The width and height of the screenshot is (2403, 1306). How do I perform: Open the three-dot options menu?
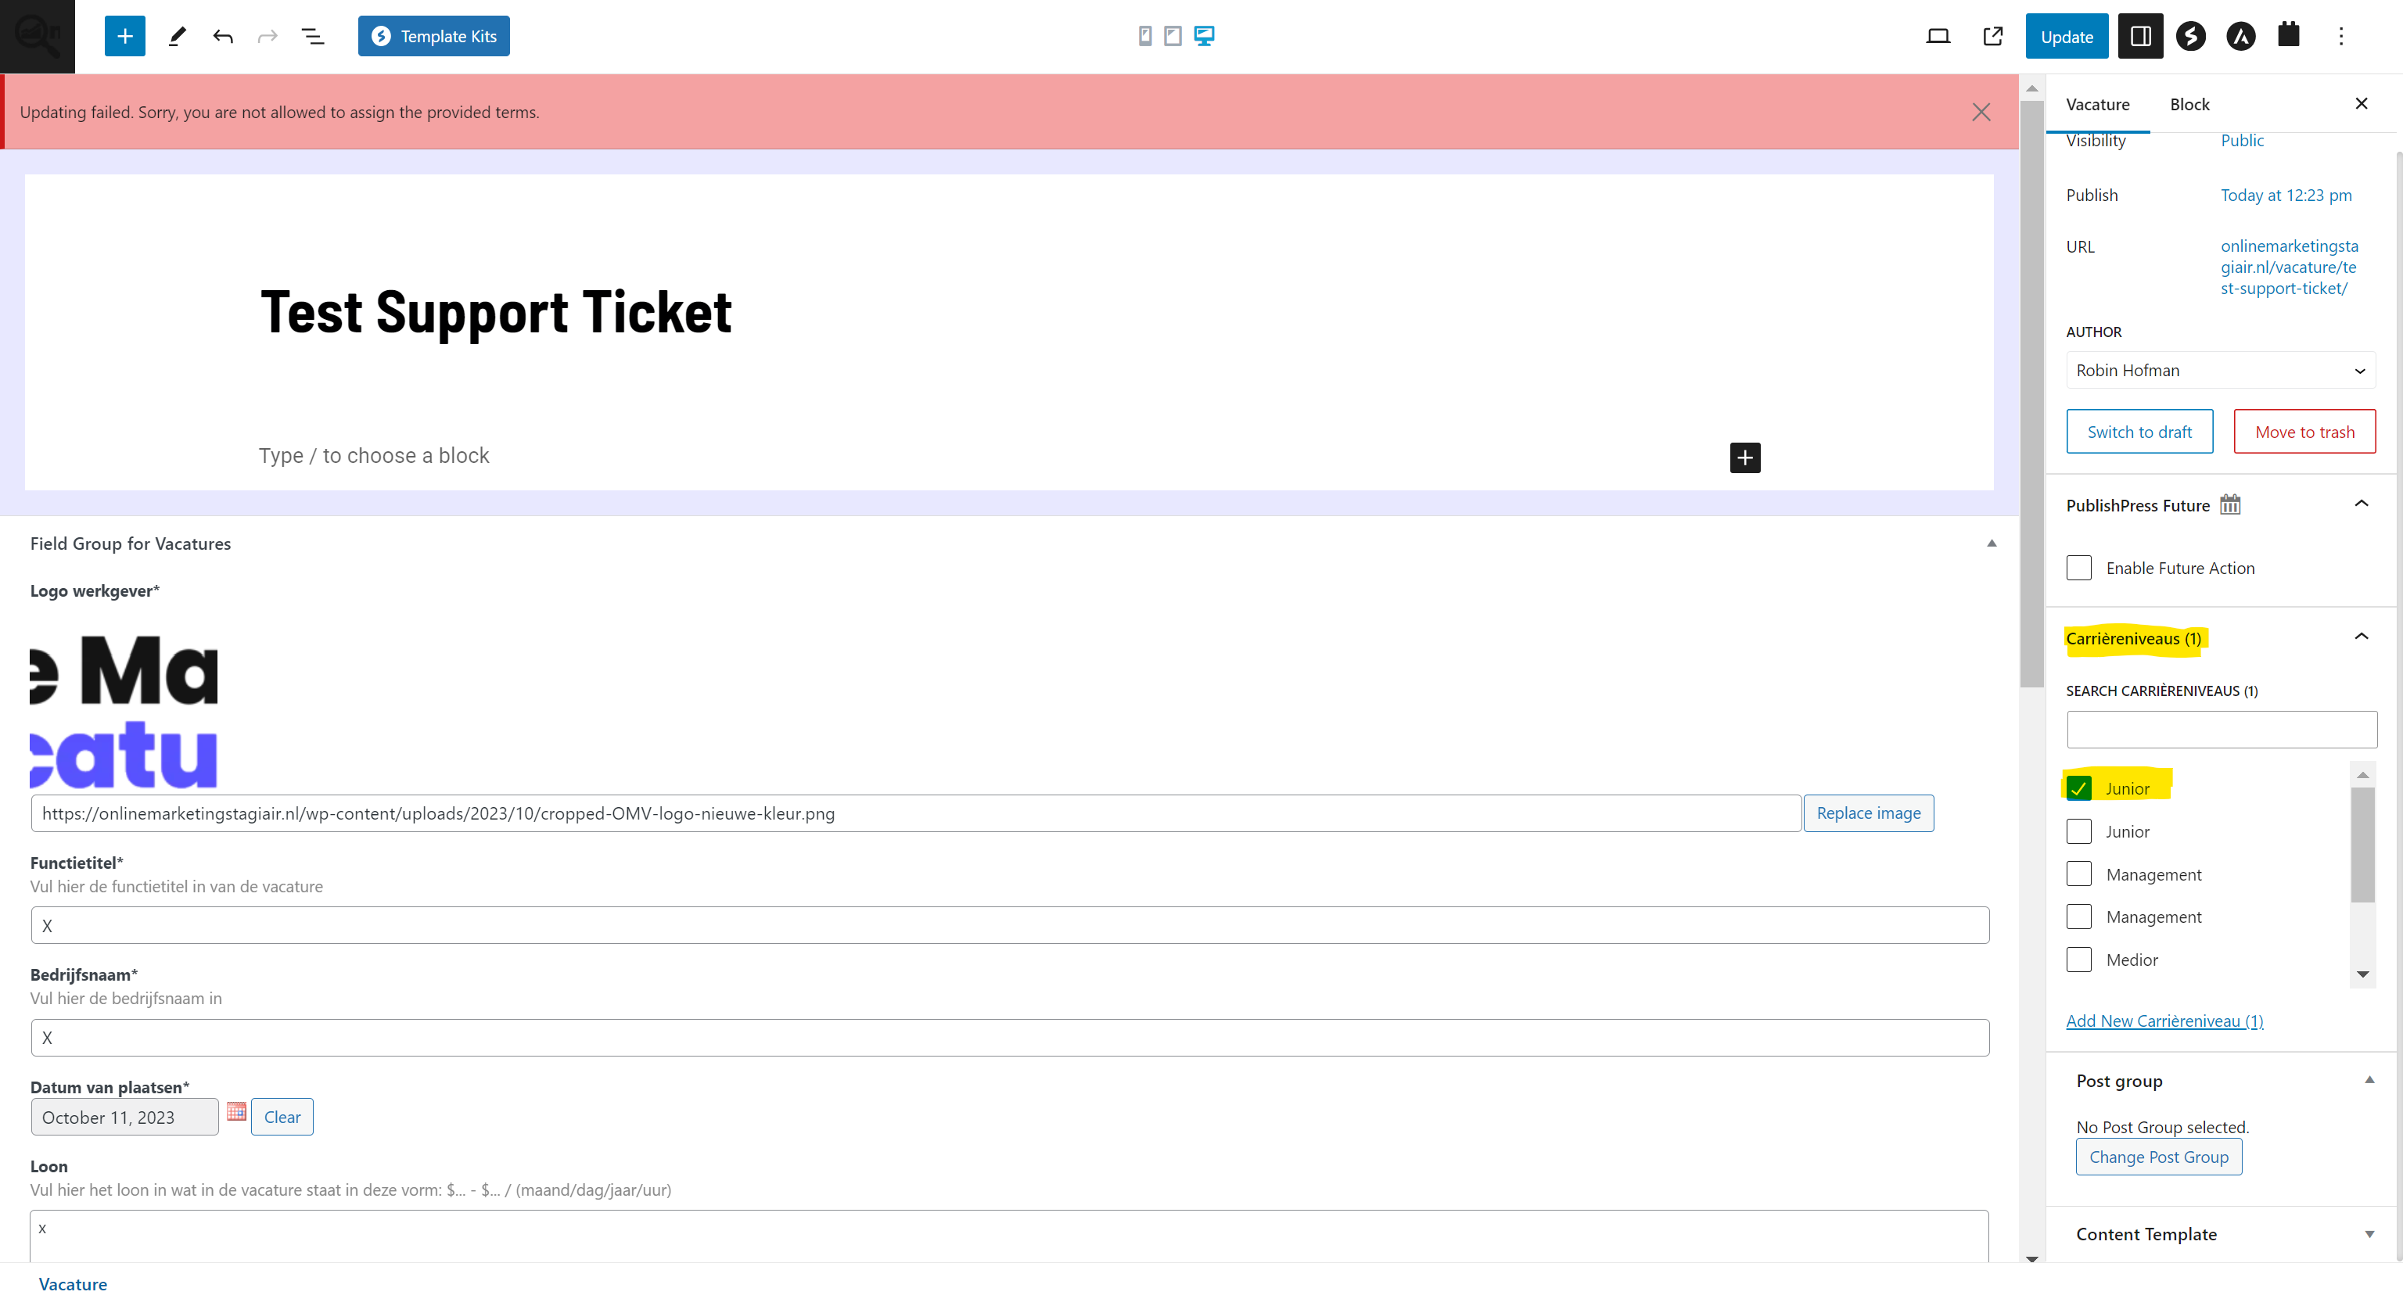coord(2340,37)
